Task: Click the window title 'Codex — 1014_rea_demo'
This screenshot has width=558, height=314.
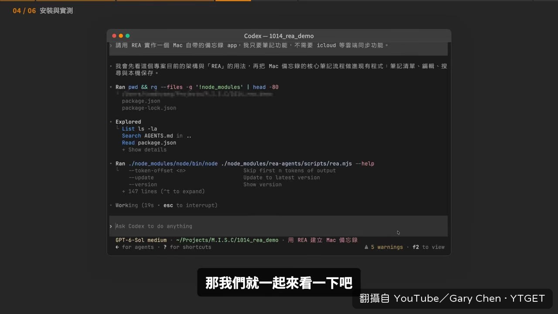Action: (x=279, y=36)
